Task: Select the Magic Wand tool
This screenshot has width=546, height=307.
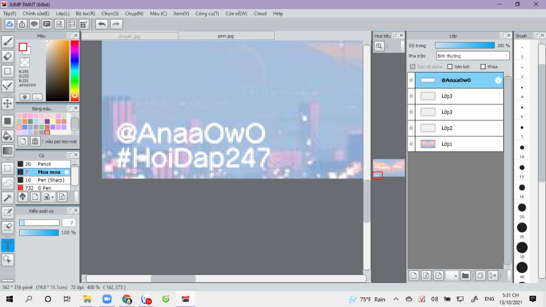Action: [7, 198]
